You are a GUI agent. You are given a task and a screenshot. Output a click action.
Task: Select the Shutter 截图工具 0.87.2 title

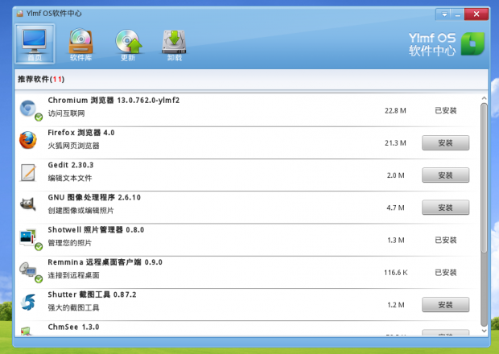(92, 294)
